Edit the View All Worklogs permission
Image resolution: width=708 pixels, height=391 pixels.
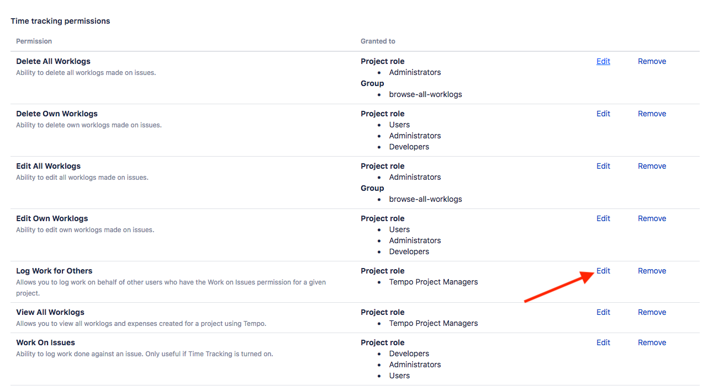tap(603, 312)
